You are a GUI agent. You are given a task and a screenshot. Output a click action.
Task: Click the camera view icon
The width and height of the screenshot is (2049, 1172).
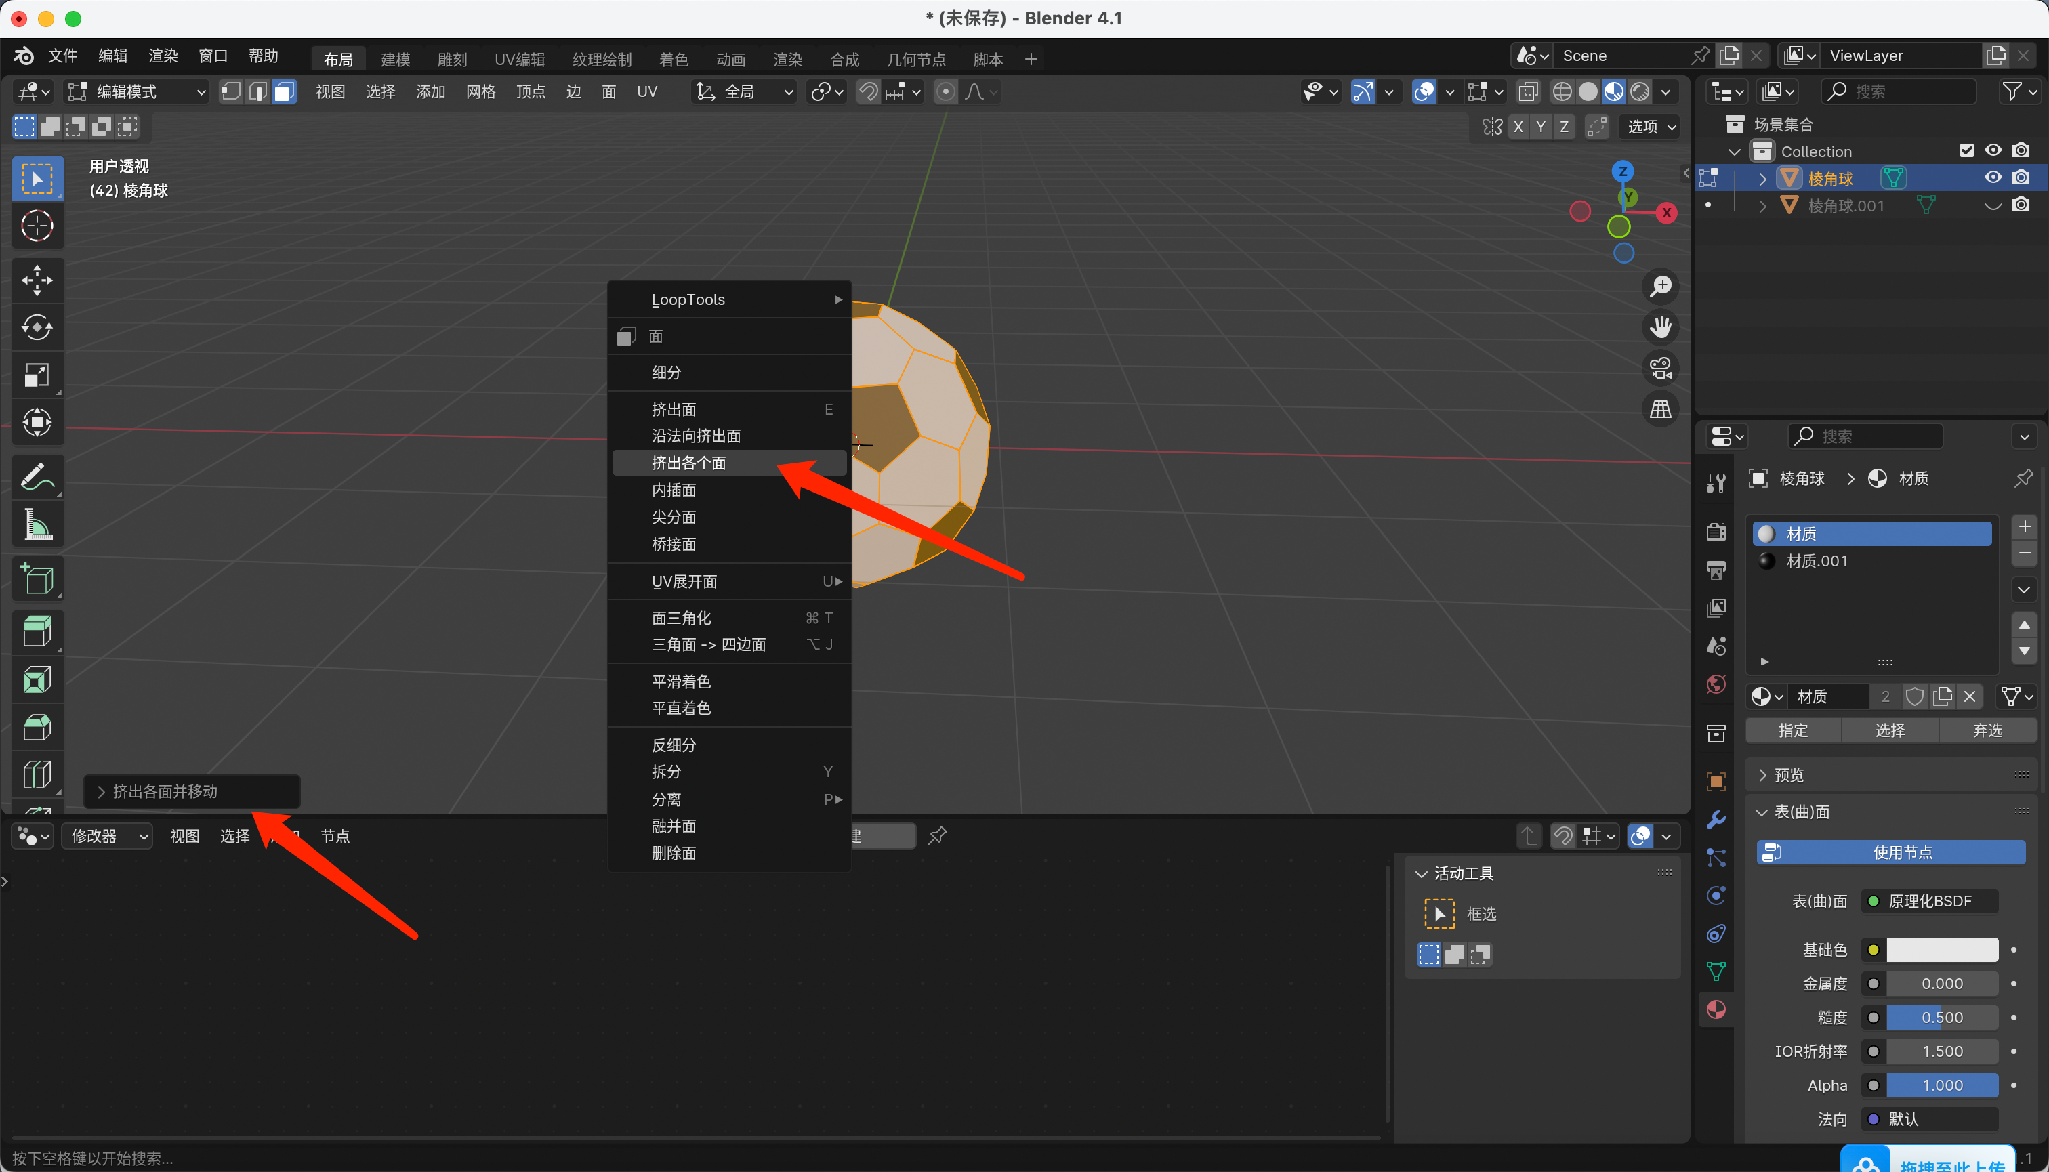pyautogui.click(x=1660, y=369)
